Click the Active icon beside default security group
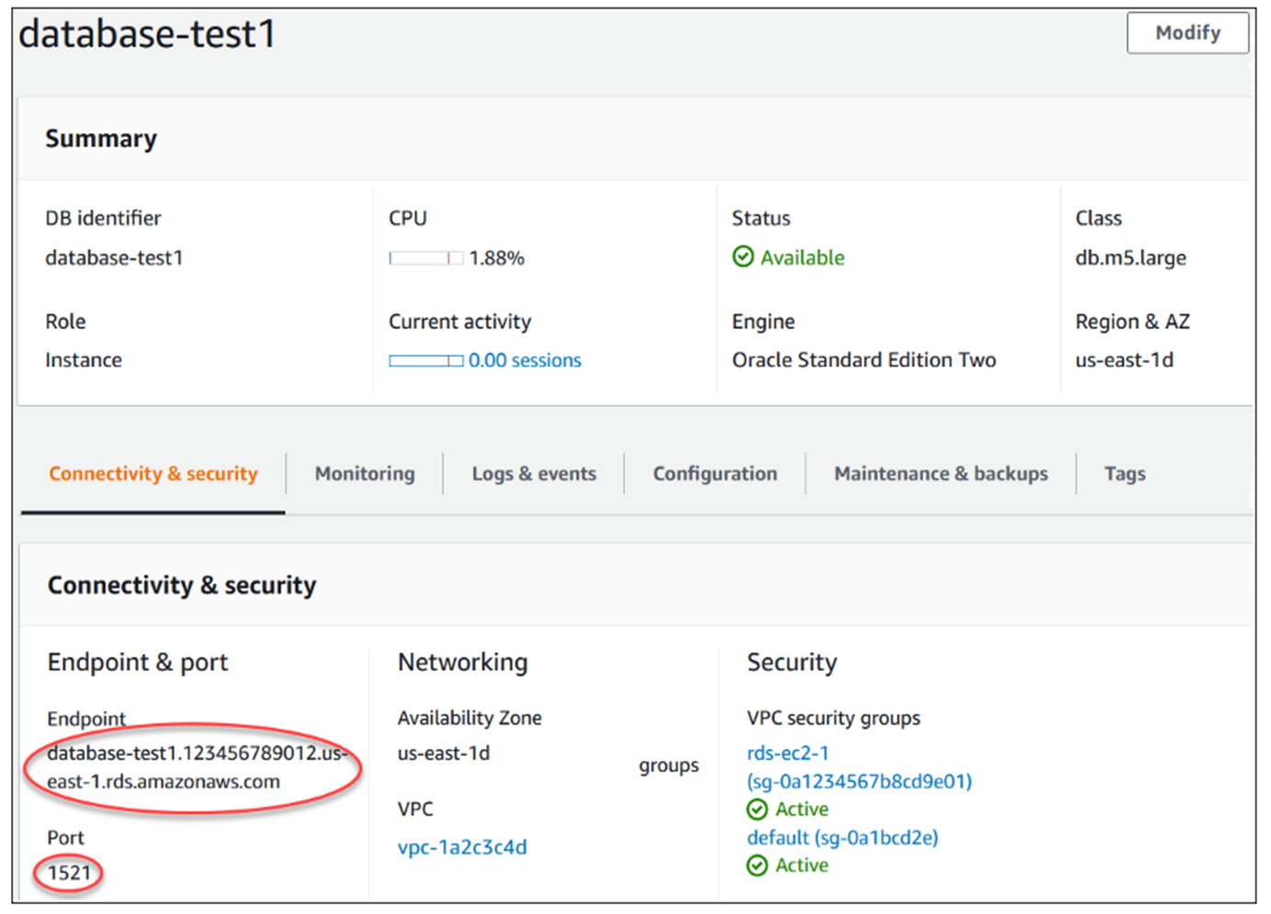This screenshot has width=1271, height=914. (x=757, y=865)
